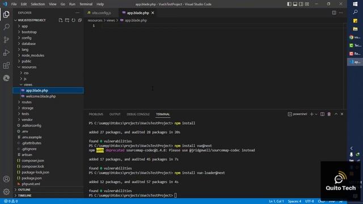The height and width of the screenshot is (204, 363).
Task: Switch to the DEBUG CONSOLE panel tab
Action: tap(138, 114)
